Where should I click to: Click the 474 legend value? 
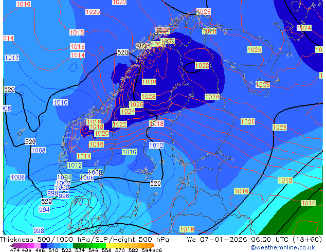[15, 250]
